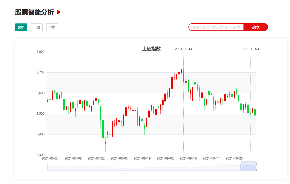Click the 2021-08-19 x-axis date label

pos(142,158)
